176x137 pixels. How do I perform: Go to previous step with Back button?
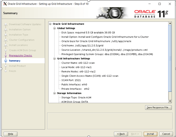[x=121, y=134]
